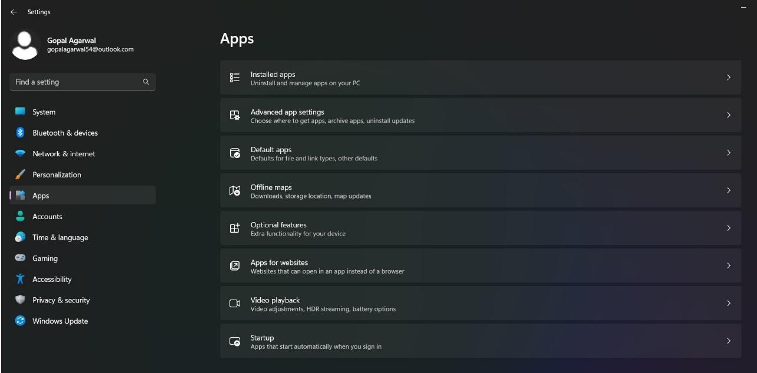Click the Optional features icon
The width and height of the screenshot is (757, 373).
[235, 228]
